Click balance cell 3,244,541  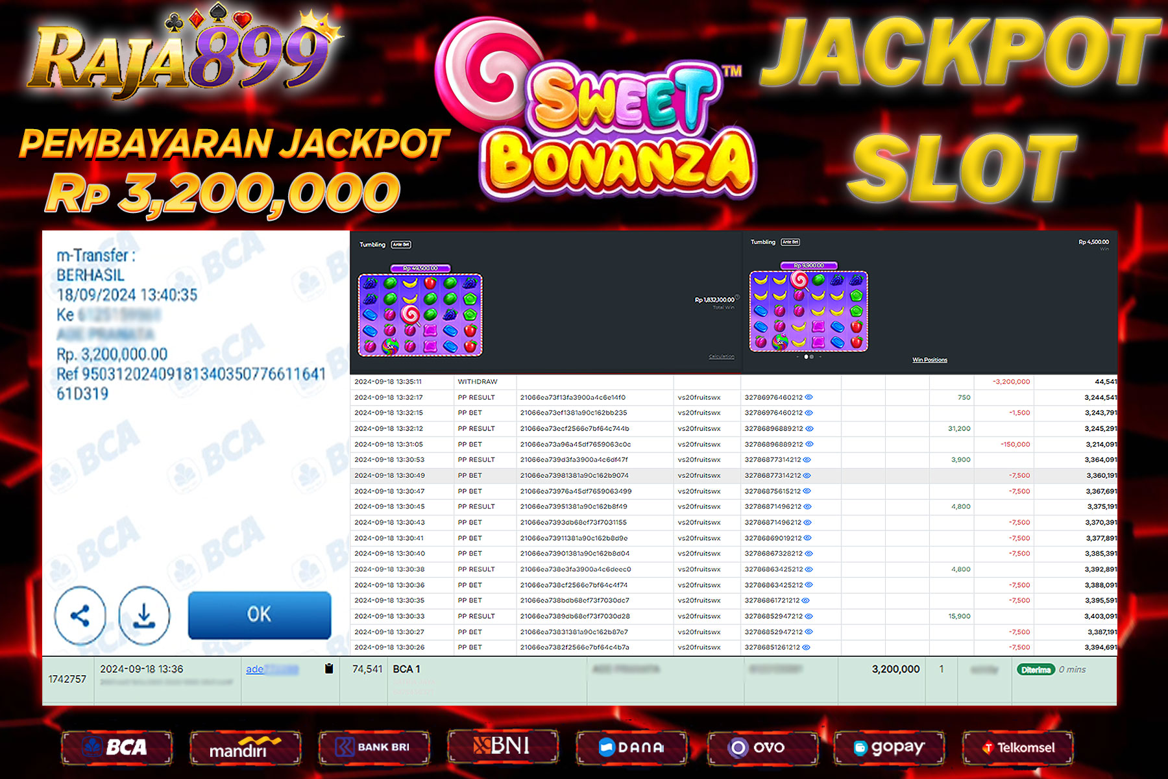pyautogui.click(x=1101, y=397)
